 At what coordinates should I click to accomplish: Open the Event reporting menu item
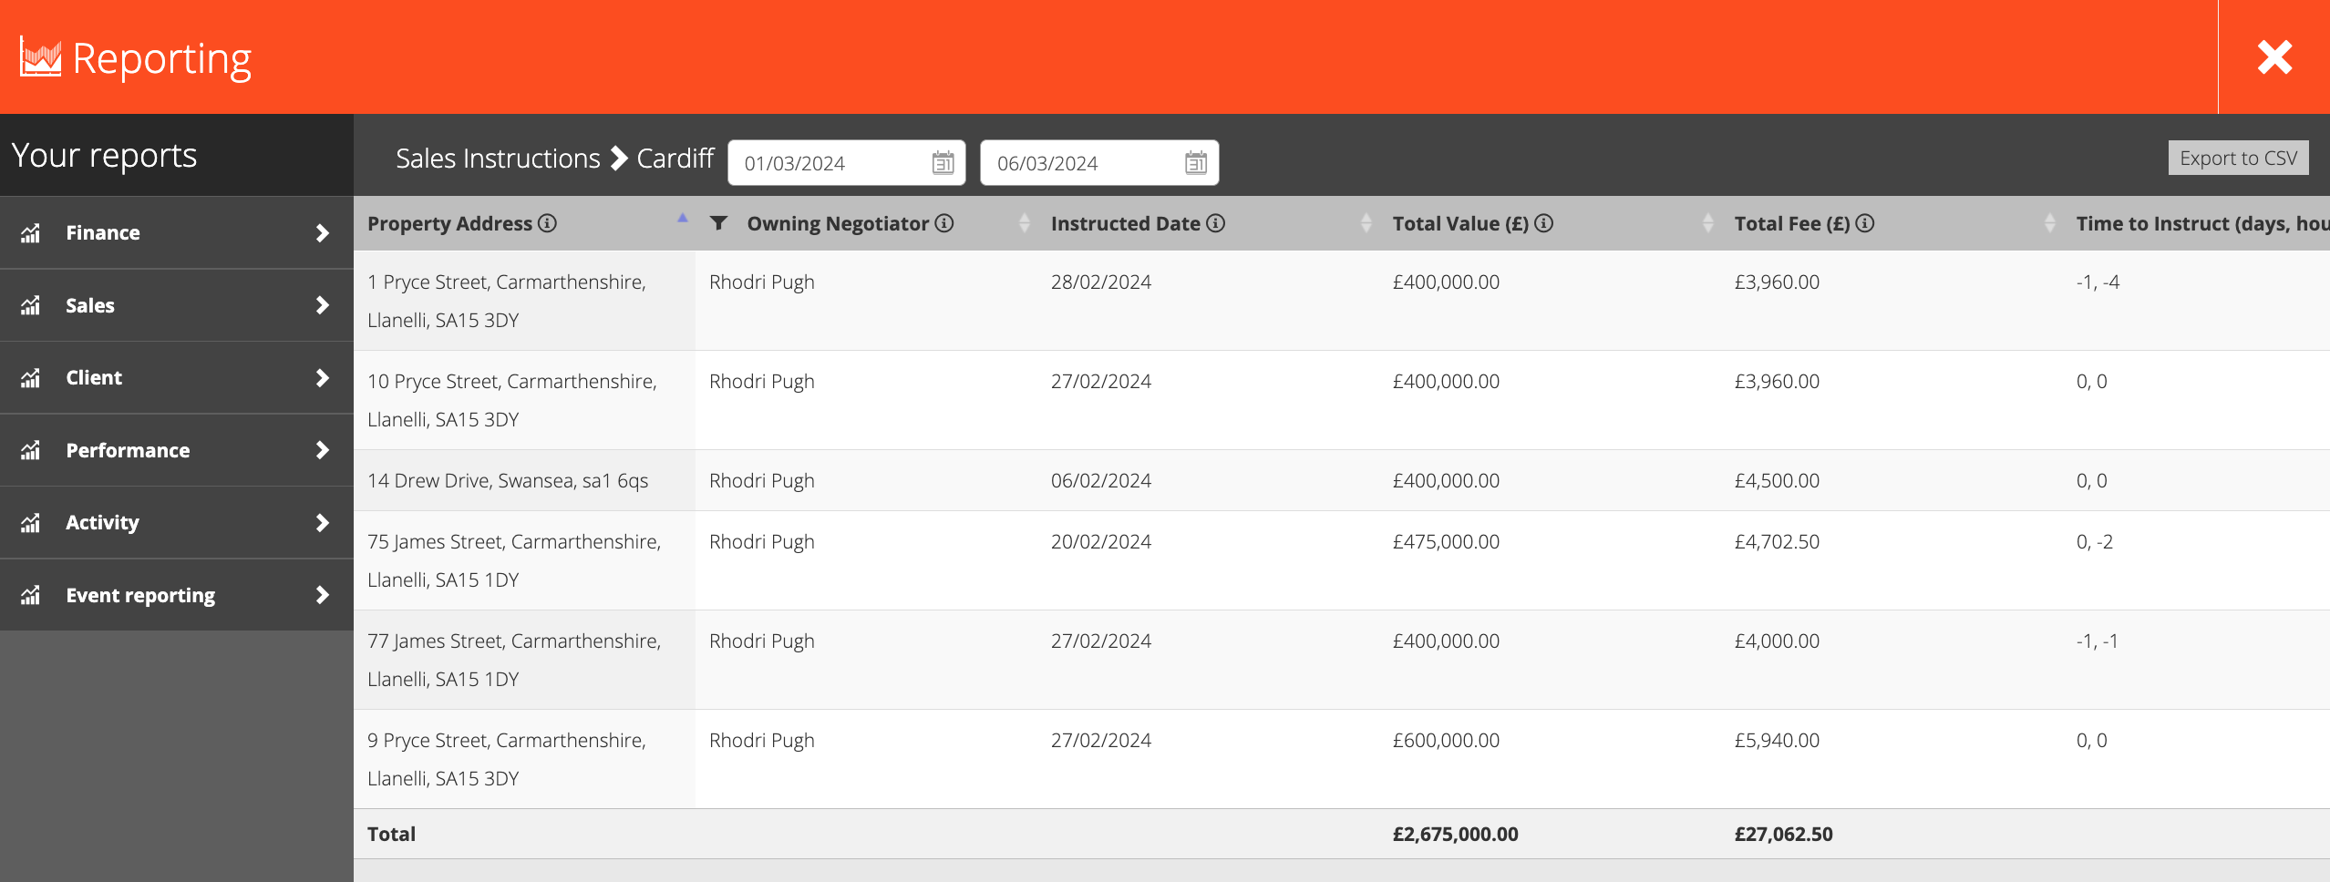[x=177, y=595]
